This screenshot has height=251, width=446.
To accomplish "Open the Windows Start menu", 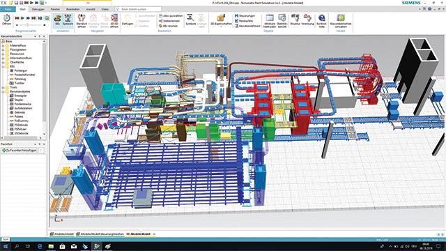I will click(x=5, y=246).
